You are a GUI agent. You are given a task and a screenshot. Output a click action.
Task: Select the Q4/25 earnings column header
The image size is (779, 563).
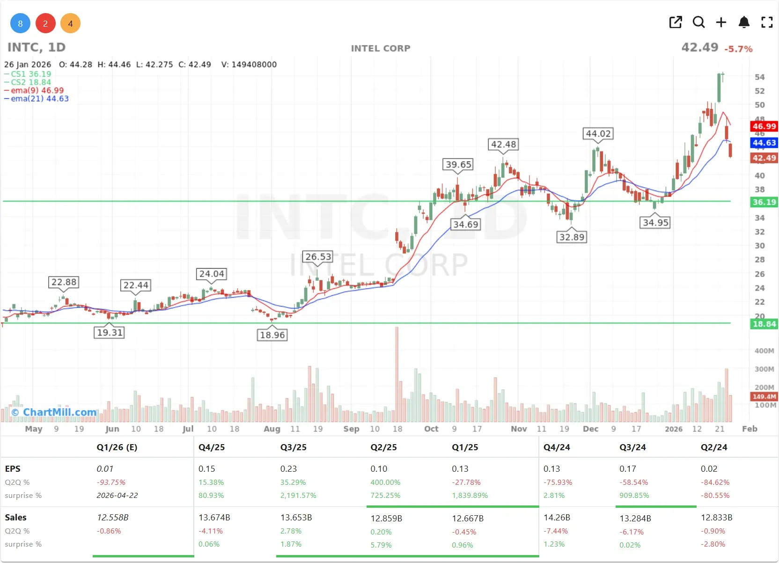click(212, 447)
